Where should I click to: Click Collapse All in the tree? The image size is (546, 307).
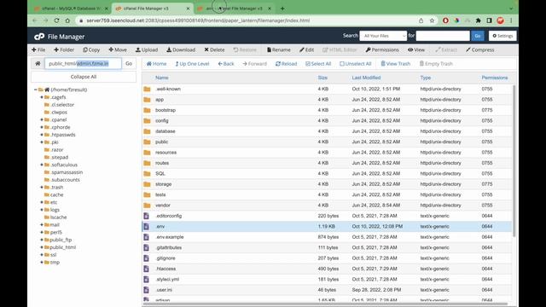pos(84,77)
